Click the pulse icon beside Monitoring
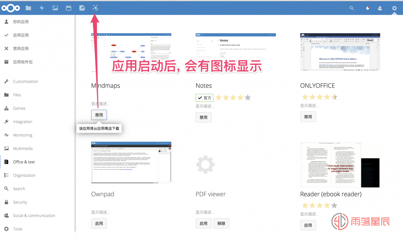Image resolution: width=403 pixels, height=238 pixels. coord(6,135)
